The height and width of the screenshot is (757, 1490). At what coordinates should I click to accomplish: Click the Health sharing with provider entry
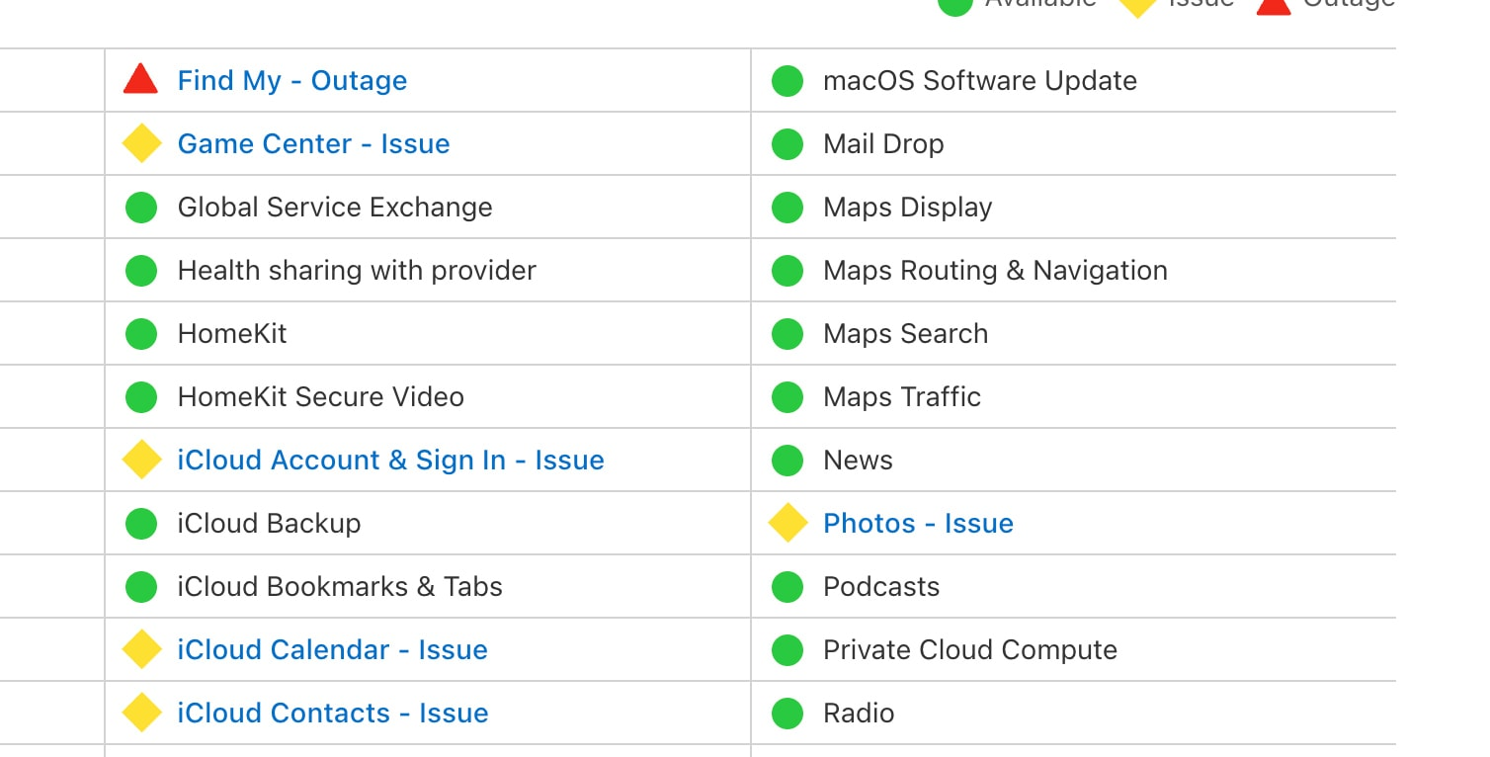tap(356, 271)
